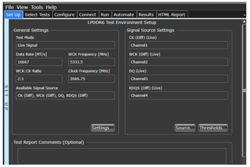Viewport: 250px width, 167px height.
Task: Select the Test Mode field Live Signal
Action: tap(65, 45)
